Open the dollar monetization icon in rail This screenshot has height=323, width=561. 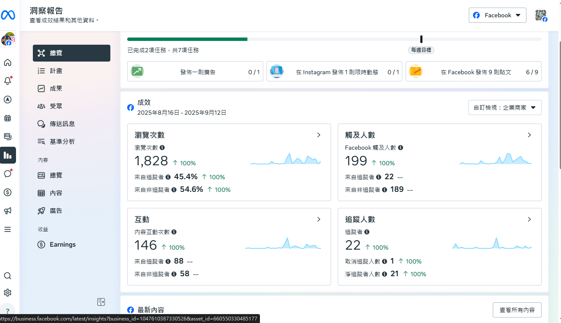8,192
